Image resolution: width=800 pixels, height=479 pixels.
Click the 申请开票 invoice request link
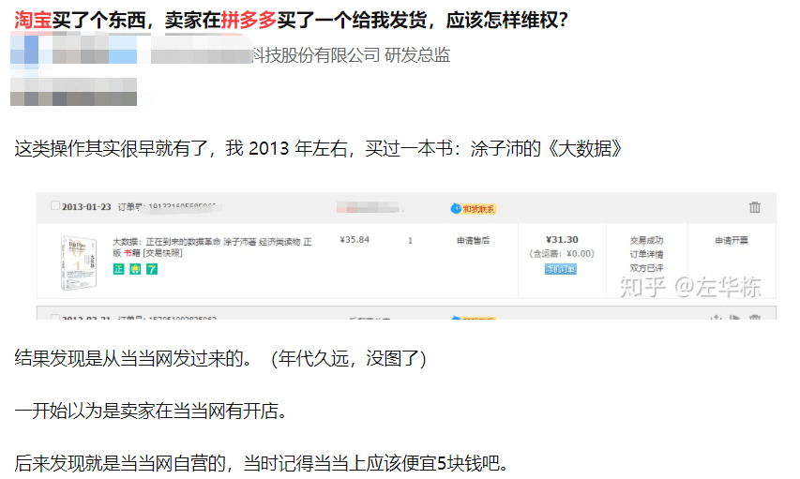point(732,240)
